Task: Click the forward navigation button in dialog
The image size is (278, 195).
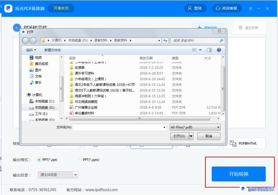Action: [33, 41]
